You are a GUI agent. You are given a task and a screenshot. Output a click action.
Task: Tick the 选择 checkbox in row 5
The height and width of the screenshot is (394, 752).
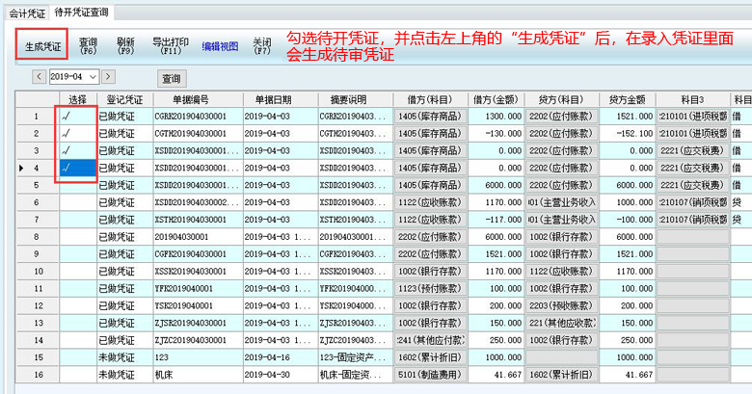pyautogui.click(x=77, y=185)
